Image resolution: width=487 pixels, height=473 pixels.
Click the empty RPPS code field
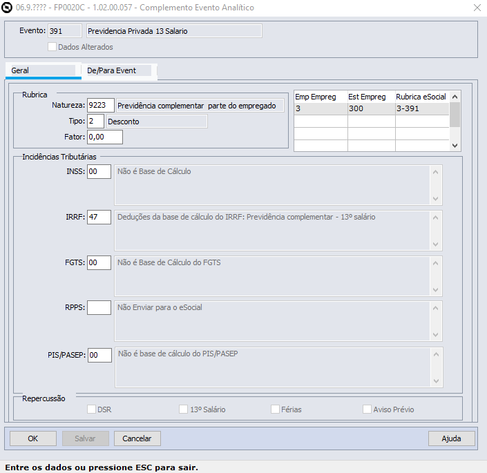99,307
